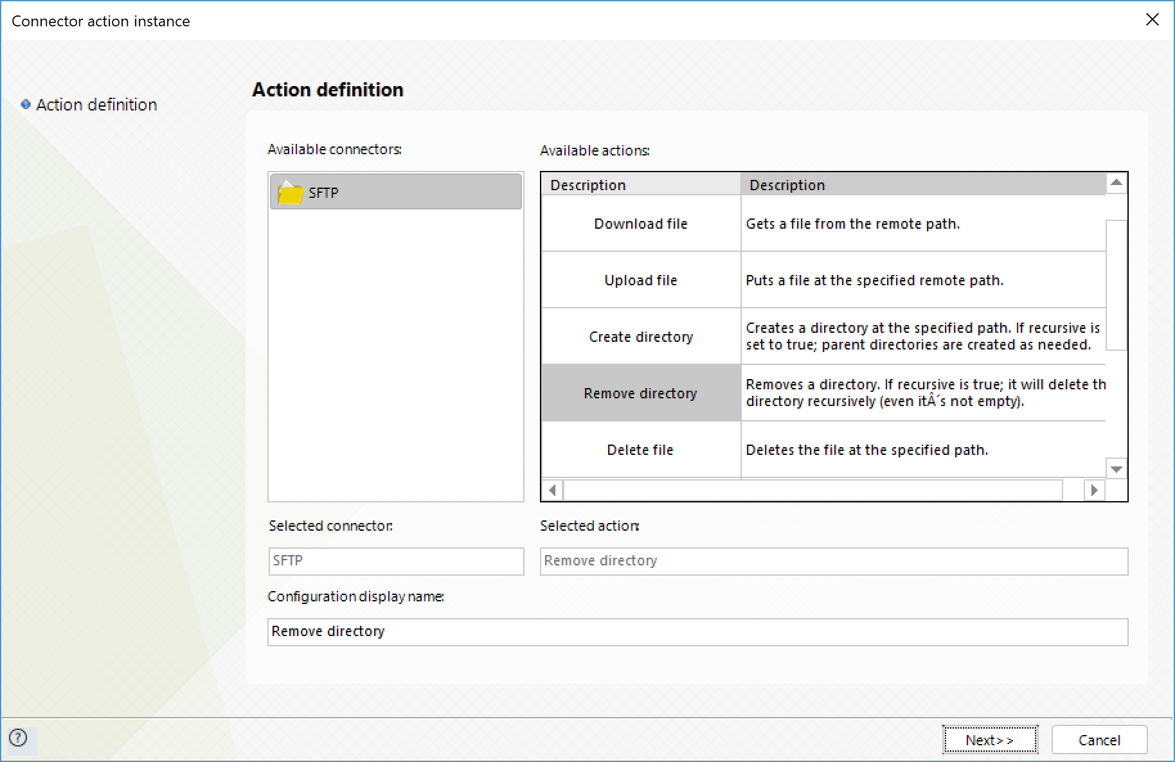Image resolution: width=1175 pixels, height=762 pixels.
Task: Close the Connector action instance dialog
Action: click(x=1152, y=20)
